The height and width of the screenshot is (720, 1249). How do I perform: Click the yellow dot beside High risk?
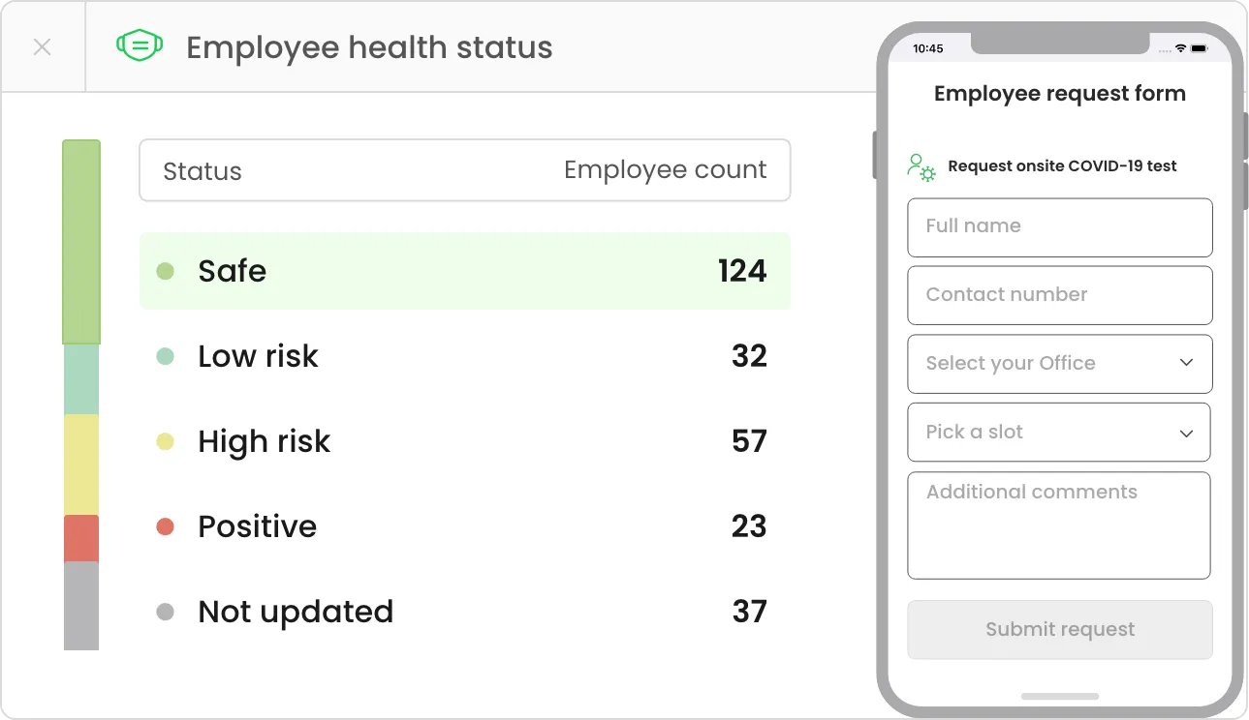coord(165,441)
